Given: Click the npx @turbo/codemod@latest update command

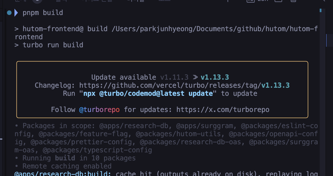Looking at the screenshot, I should tap(148, 93).
